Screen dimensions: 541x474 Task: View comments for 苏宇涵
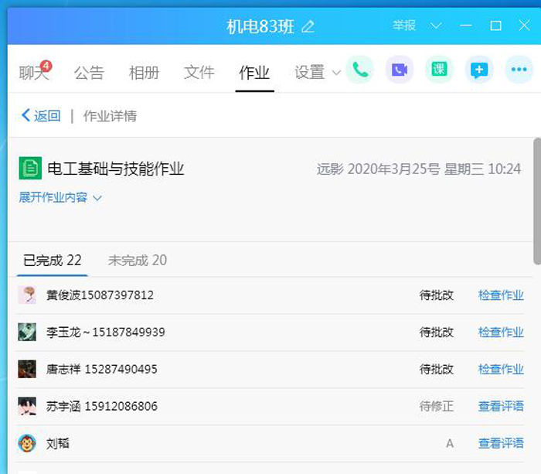pyautogui.click(x=501, y=407)
